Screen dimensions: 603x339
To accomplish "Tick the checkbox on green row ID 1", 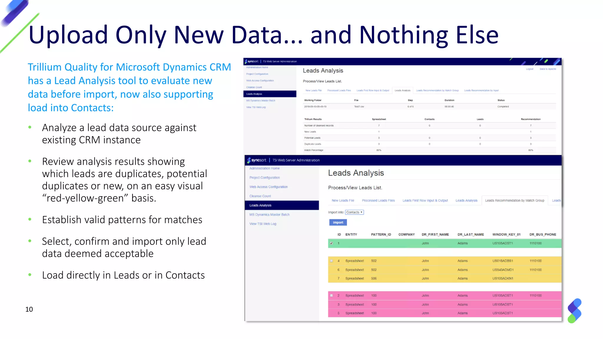I will click(332, 243).
